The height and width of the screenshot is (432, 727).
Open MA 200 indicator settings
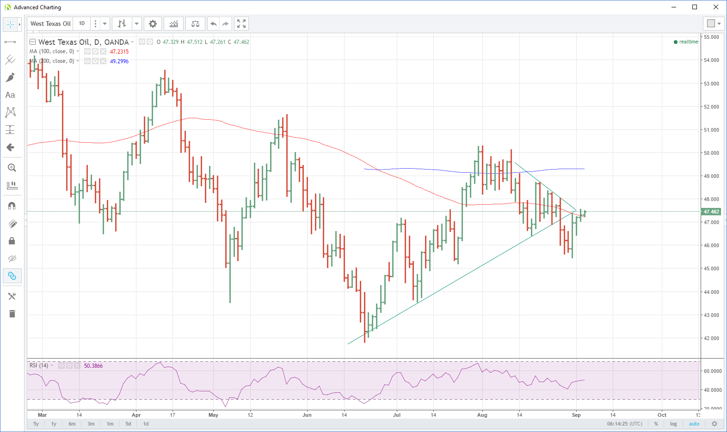coord(95,61)
